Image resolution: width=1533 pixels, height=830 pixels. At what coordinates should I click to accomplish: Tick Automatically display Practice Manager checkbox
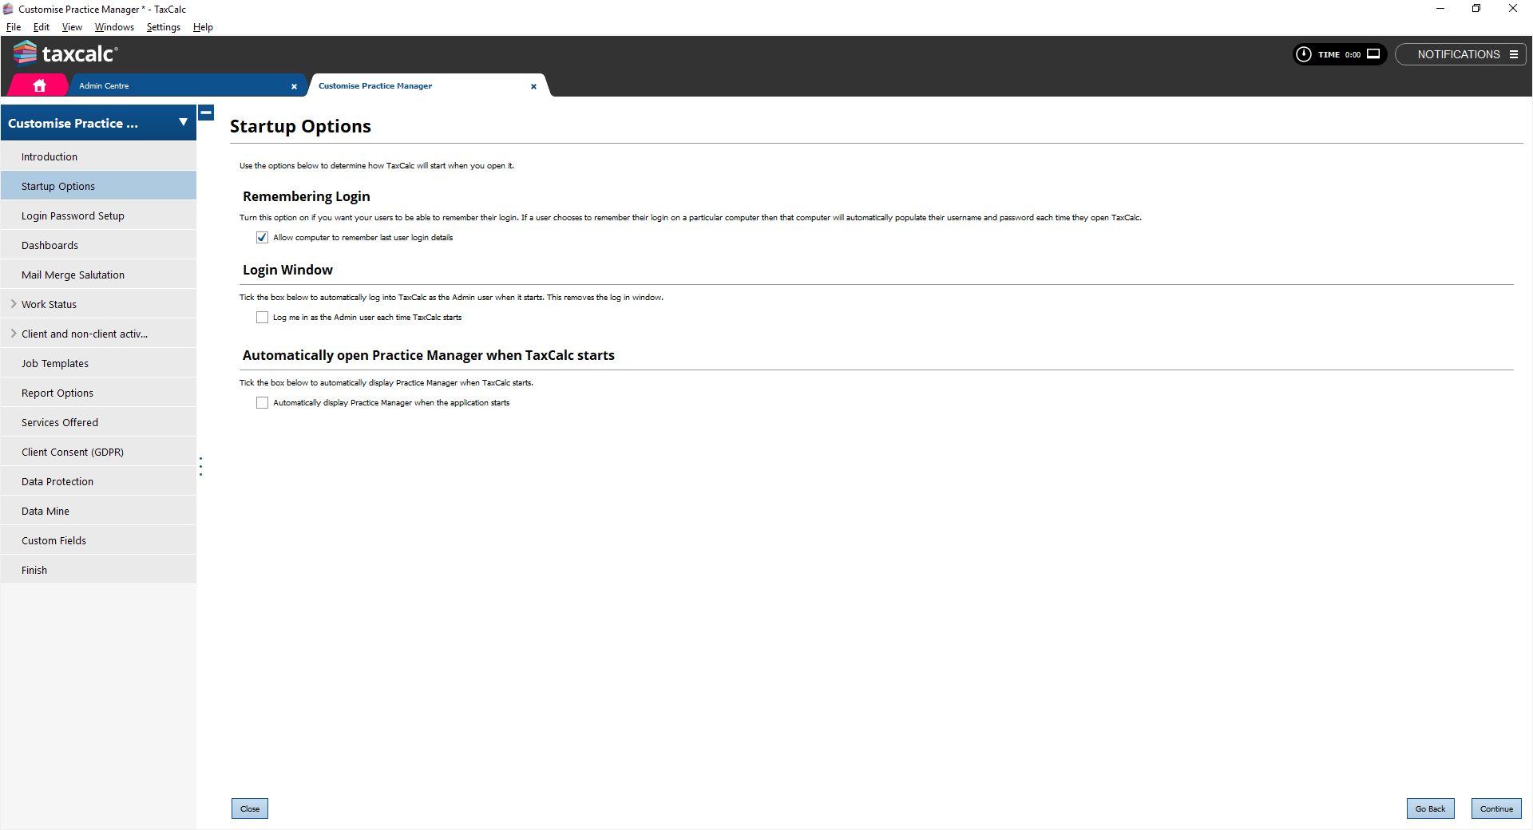coord(262,403)
